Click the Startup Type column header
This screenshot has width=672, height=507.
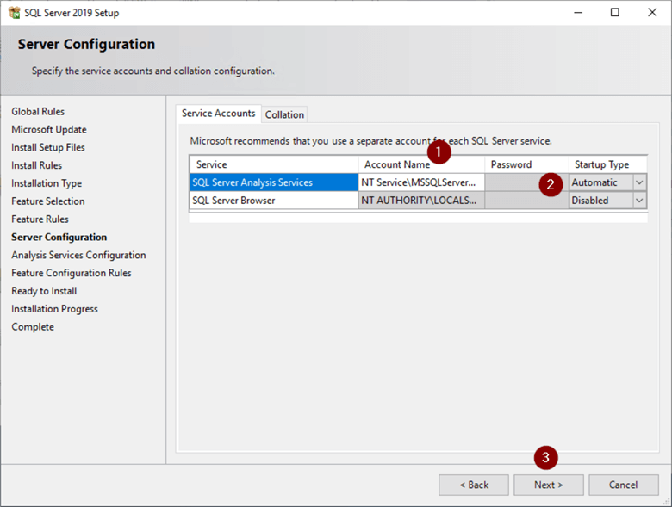point(607,164)
